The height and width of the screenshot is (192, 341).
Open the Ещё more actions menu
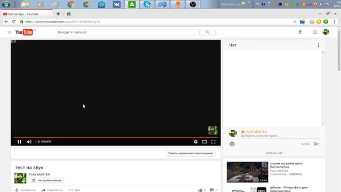pyautogui.click(x=74, y=190)
